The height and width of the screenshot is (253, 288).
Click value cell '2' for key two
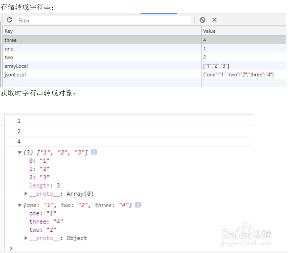tap(243, 57)
